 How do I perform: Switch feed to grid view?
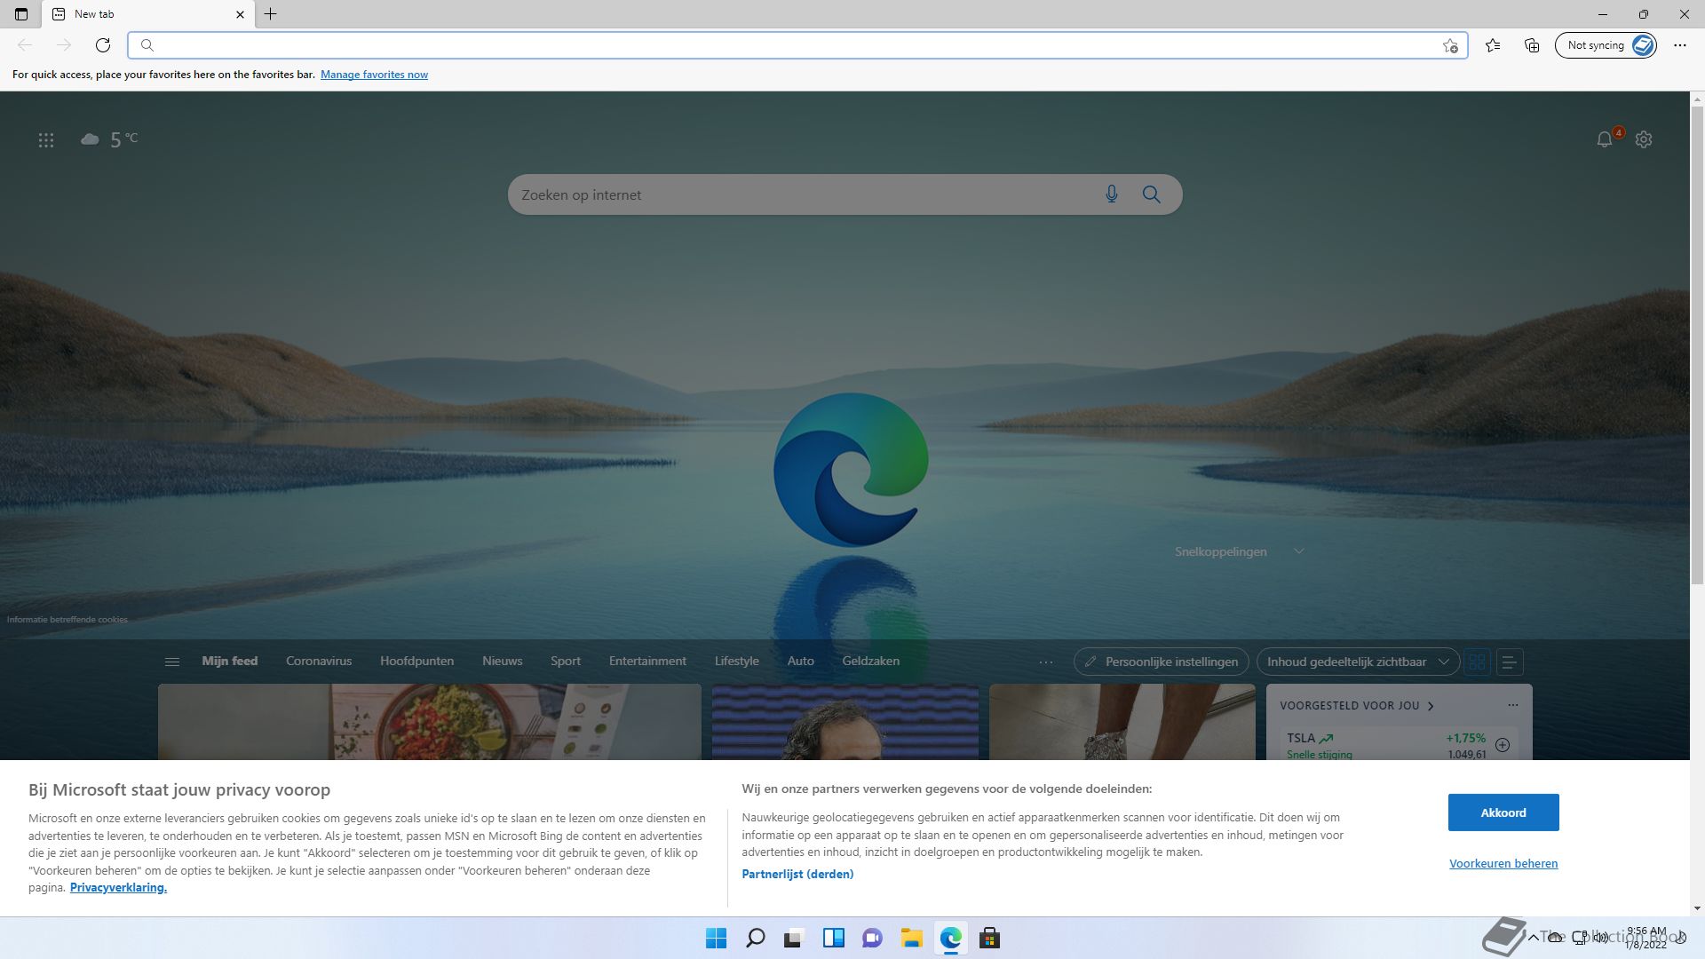[1477, 662]
